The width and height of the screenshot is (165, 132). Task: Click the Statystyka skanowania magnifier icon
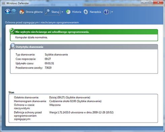12,46
